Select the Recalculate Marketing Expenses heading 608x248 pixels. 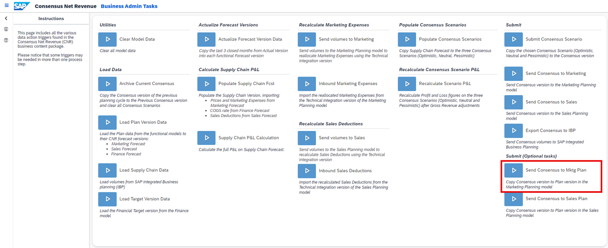coord(334,25)
